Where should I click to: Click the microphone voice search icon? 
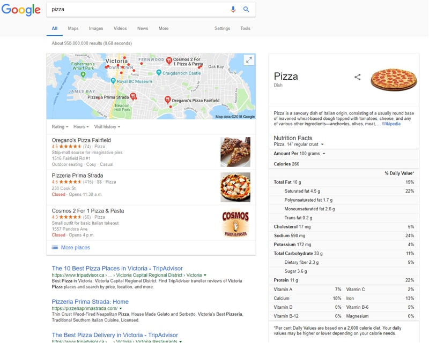pos(232,9)
